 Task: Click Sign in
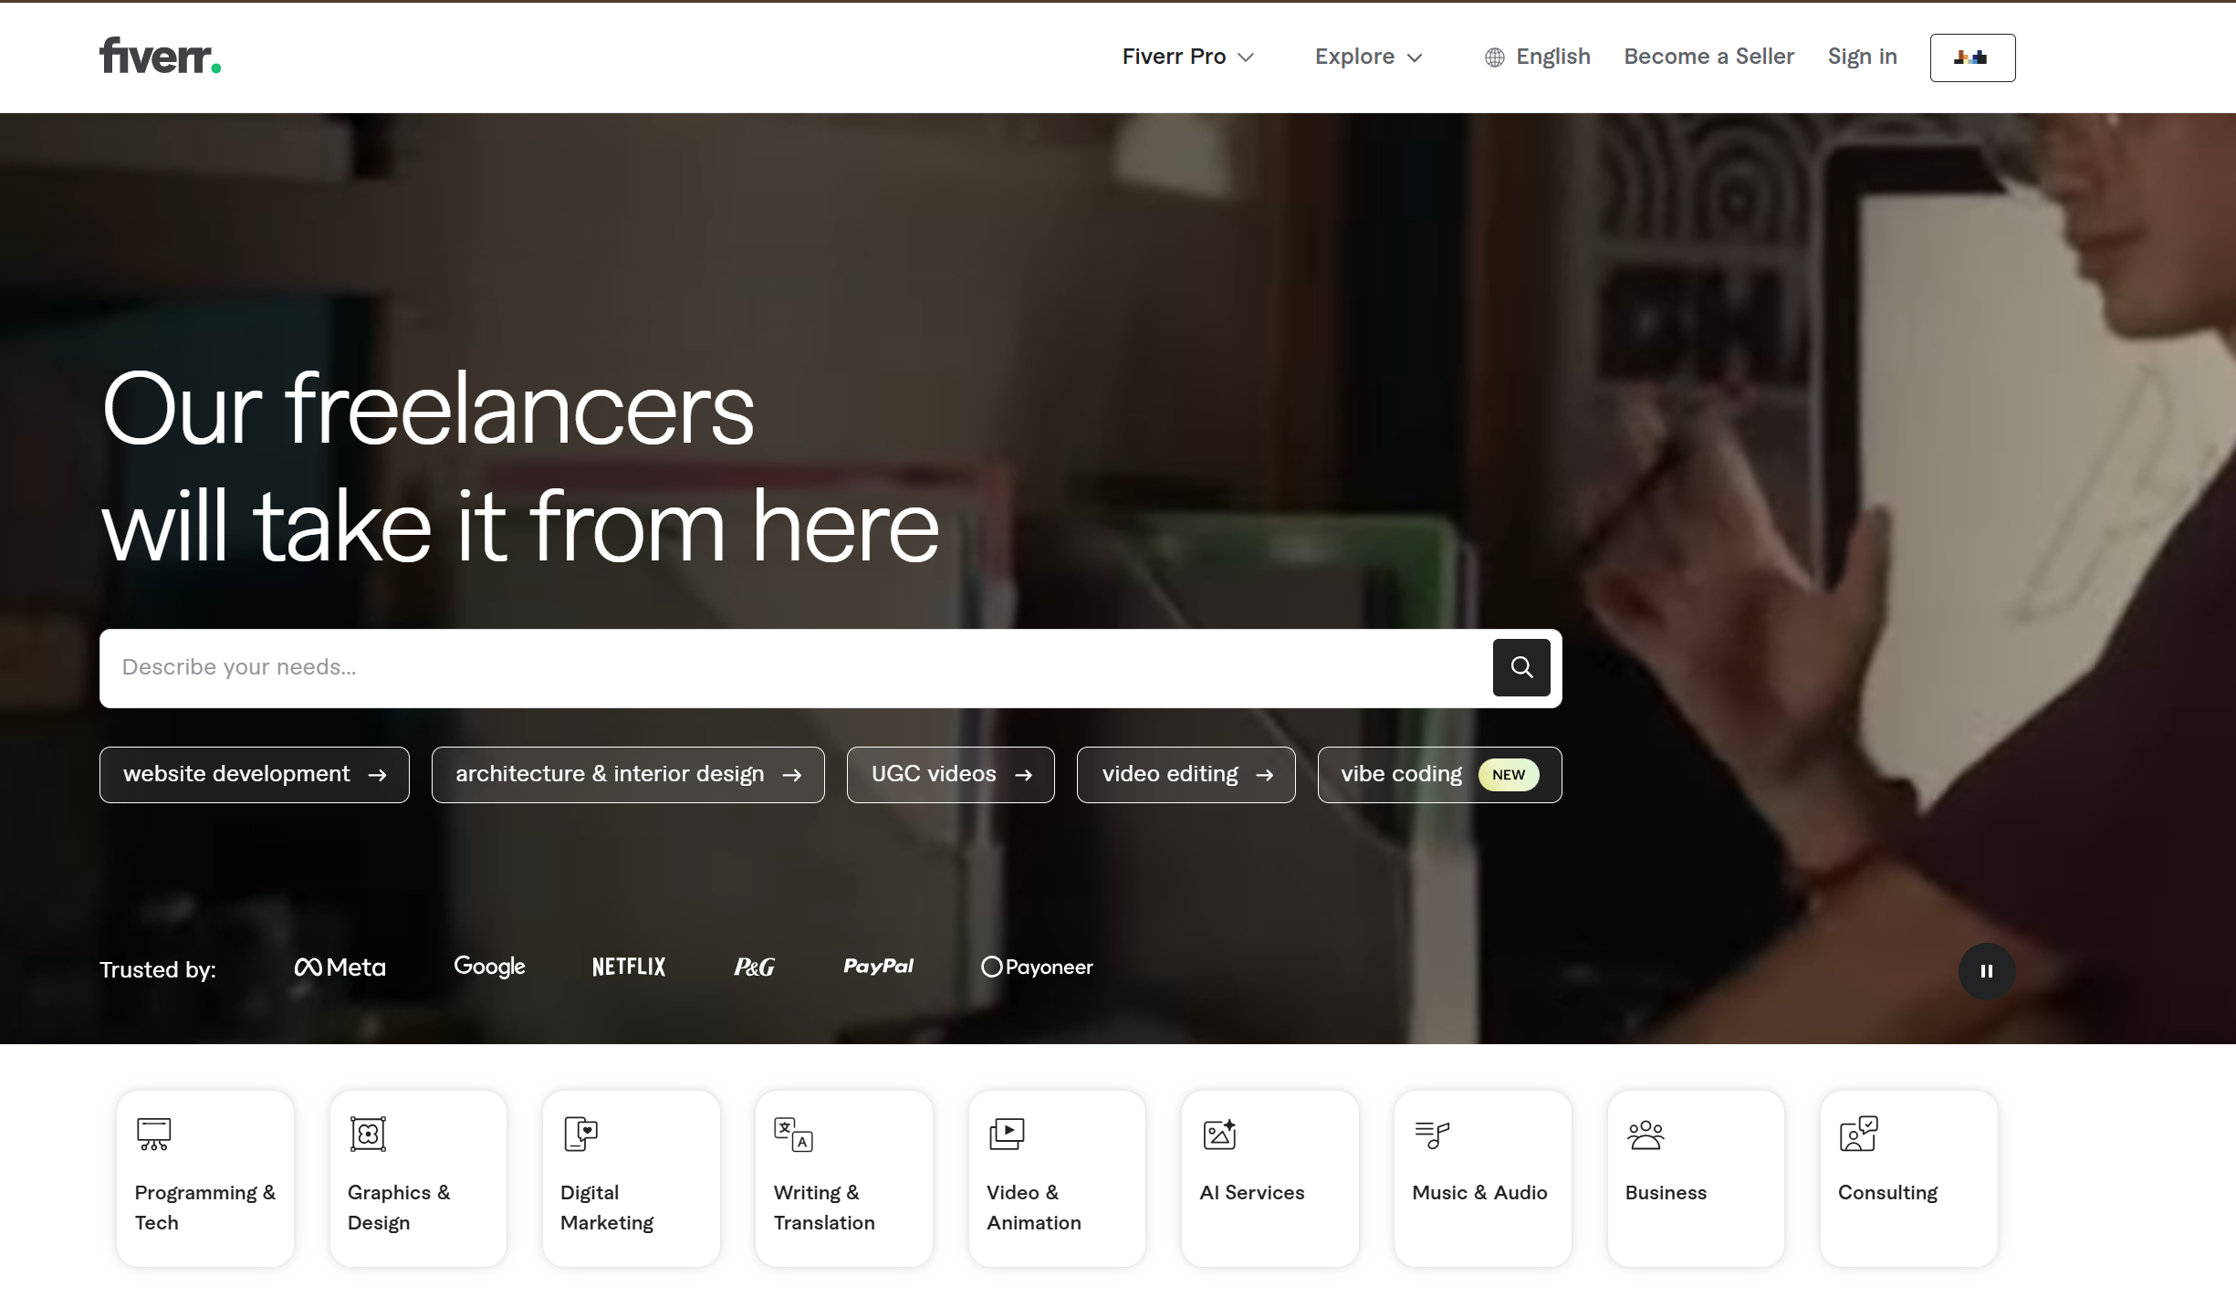pos(1862,57)
